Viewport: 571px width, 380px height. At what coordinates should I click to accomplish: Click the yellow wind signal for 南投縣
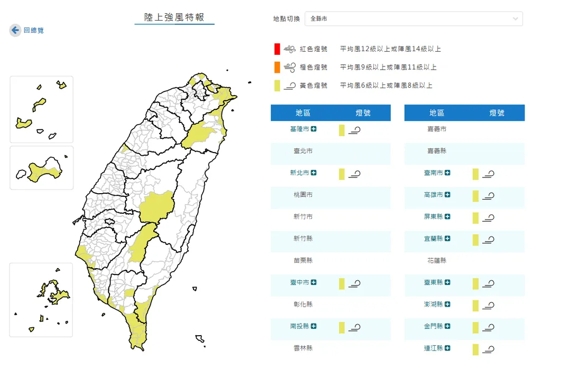(349, 327)
